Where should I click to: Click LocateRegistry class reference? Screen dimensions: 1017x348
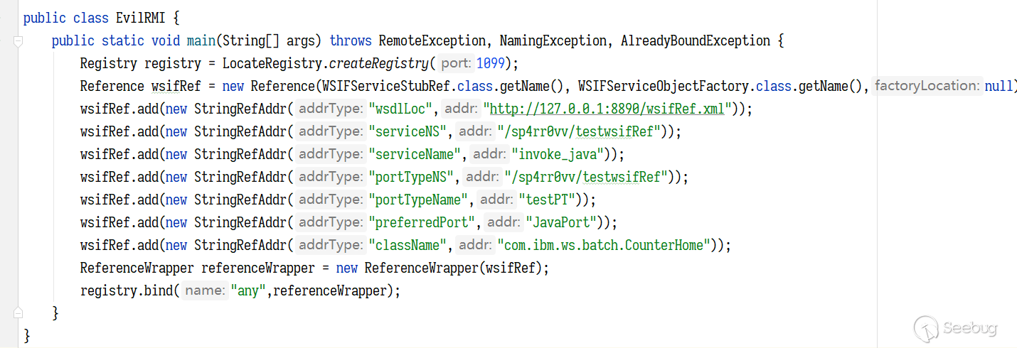pyautogui.click(x=272, y=63)
